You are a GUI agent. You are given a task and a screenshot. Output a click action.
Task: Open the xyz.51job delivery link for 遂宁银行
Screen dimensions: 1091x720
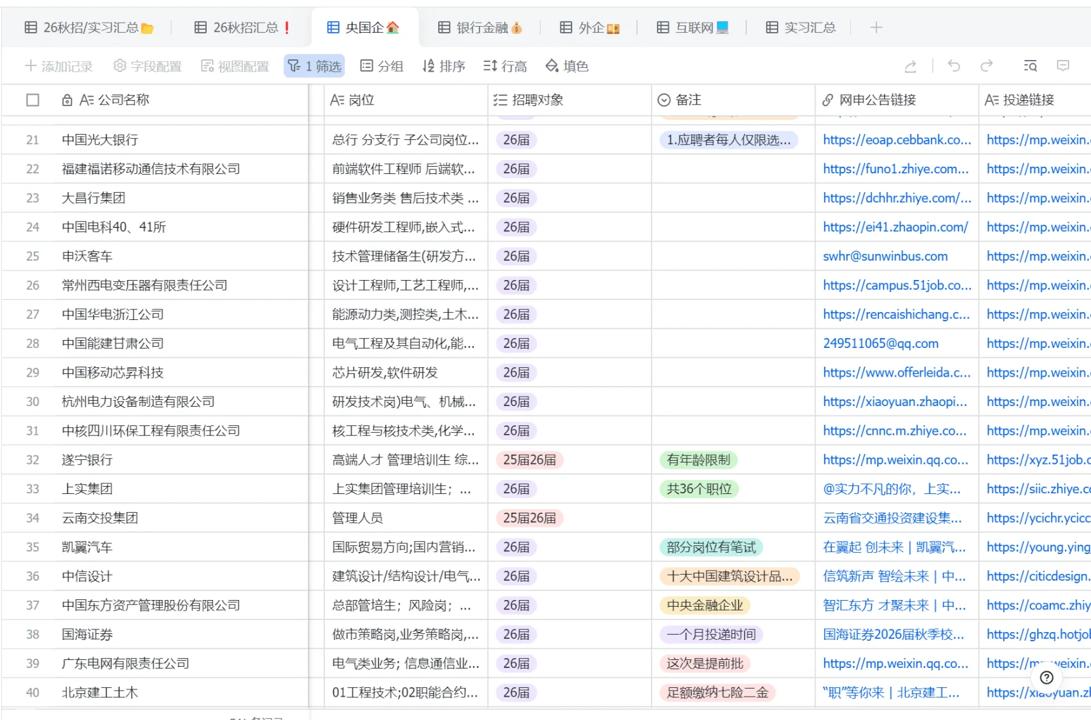(x=1038, y=460)
